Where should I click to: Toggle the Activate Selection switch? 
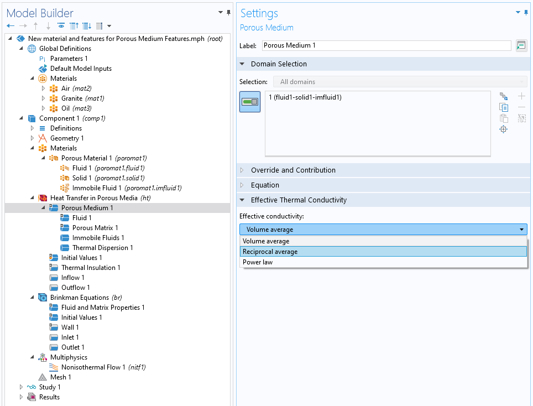[250, 102]
